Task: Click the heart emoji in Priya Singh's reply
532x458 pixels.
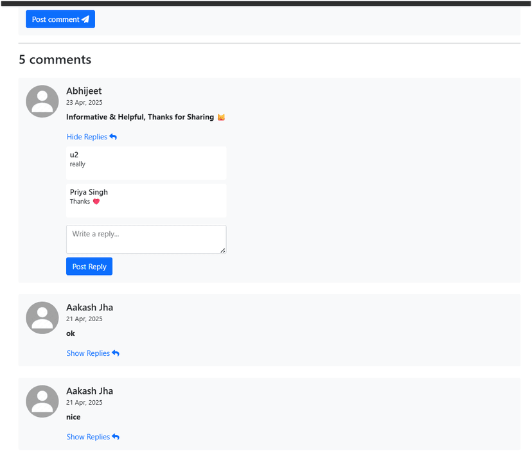Action: pyautogui.click(x=96, y=202)
